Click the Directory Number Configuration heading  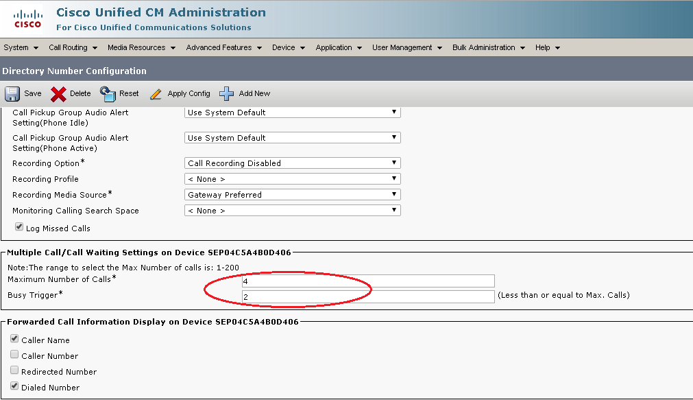(x=74, y=71)
